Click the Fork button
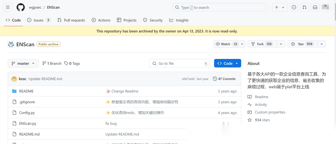Viewport: 336px width, 144px height. pos(262,44)
